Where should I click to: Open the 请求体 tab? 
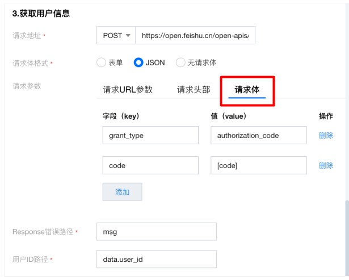point(247,90)
